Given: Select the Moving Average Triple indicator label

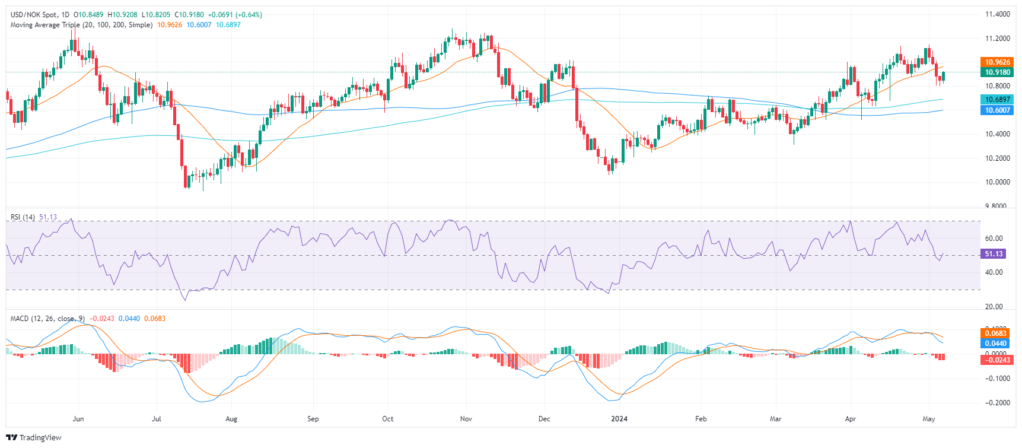Looking at the screenshot, I should coord(81,25).
